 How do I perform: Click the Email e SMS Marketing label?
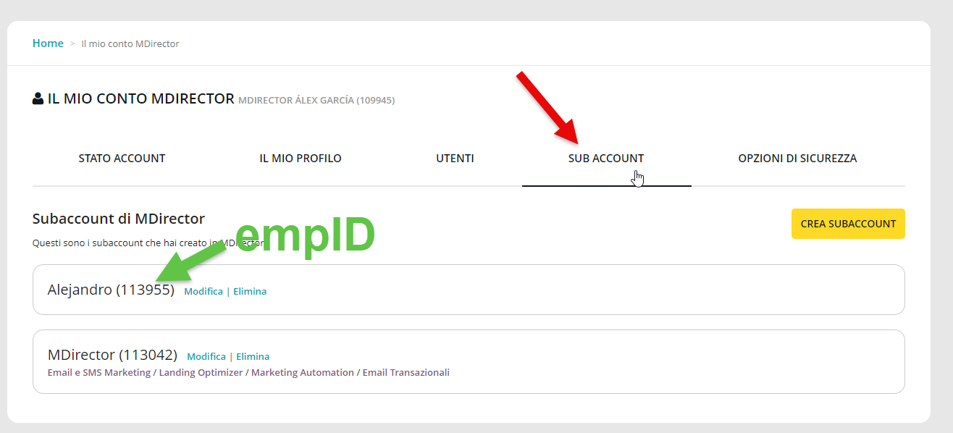99,372
